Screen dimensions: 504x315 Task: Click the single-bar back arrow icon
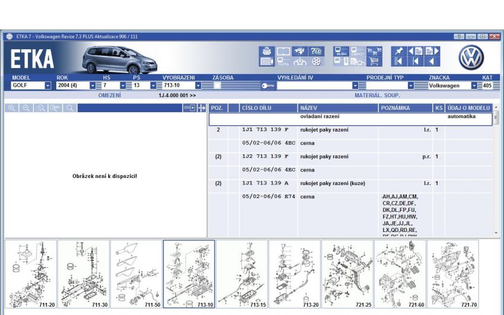click(416, 61)
